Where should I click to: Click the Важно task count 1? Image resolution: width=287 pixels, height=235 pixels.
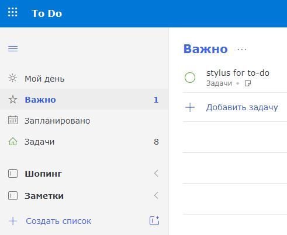pyautogui.click(x=156, y=100)
